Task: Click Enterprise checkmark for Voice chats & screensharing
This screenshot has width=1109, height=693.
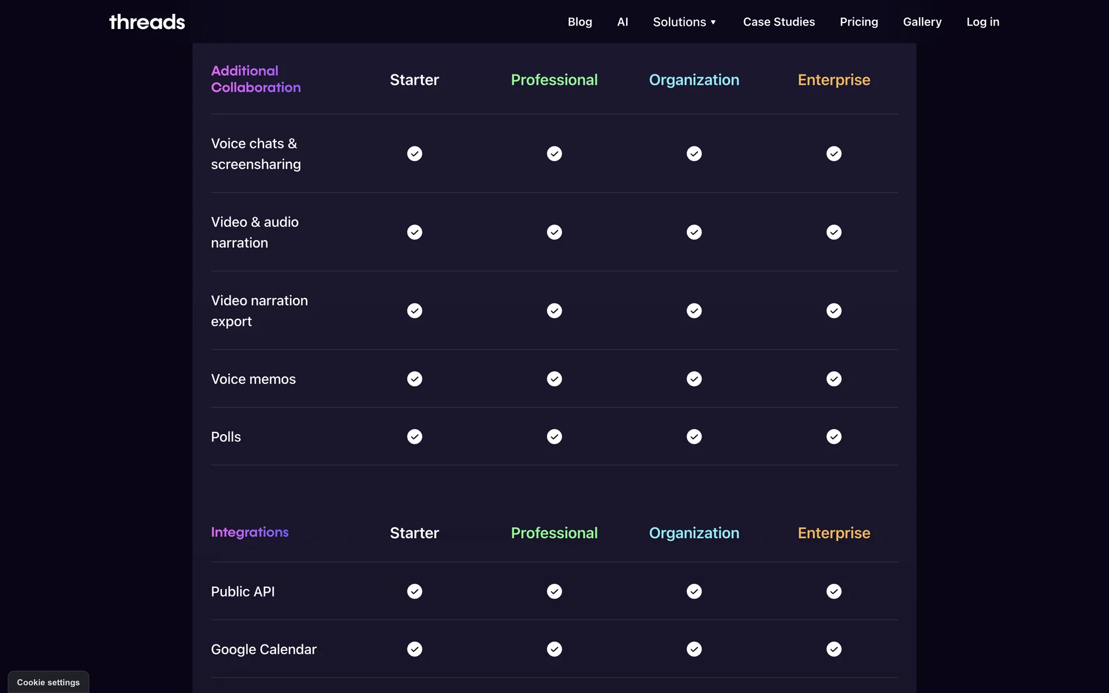Action: [833, 154]
